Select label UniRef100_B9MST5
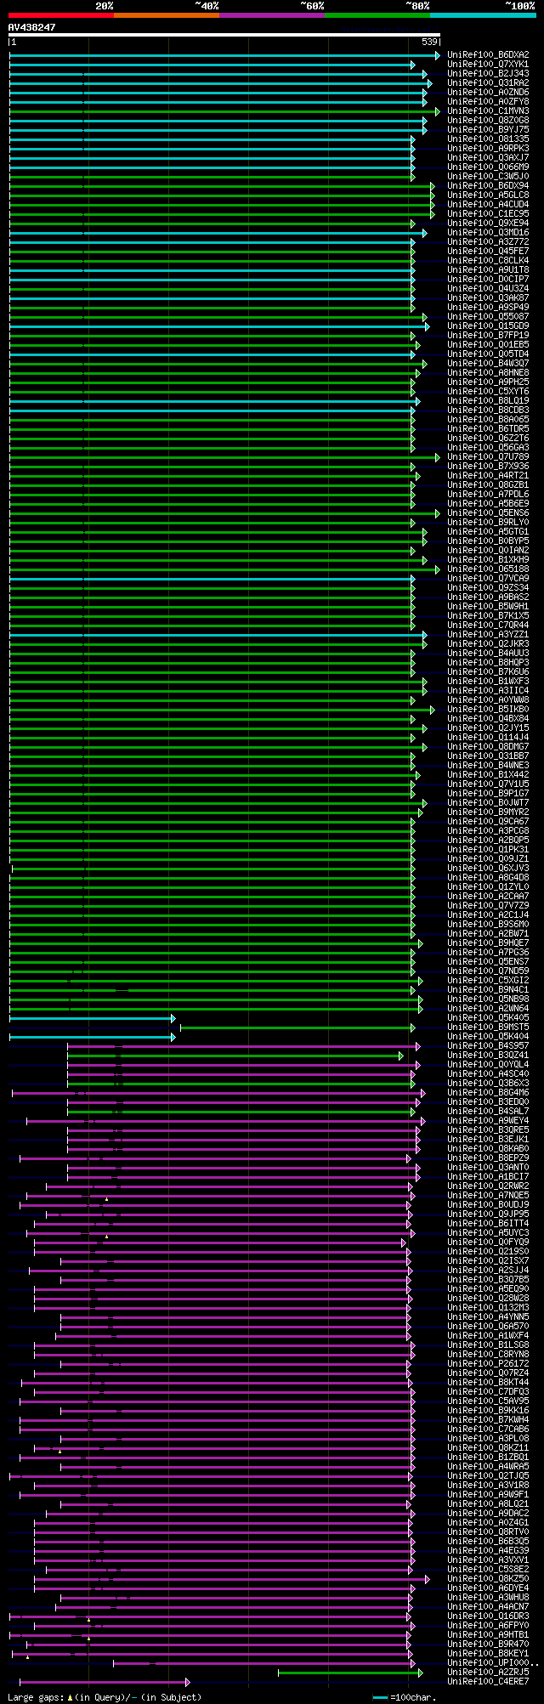The height and width of the screenshot is (1704, 544). 488,1027
